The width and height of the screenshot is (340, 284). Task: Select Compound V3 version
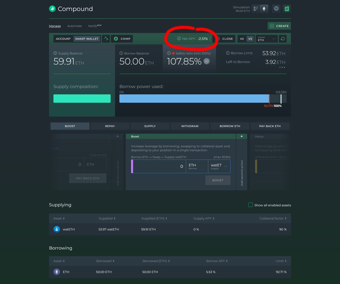(250, 39)
